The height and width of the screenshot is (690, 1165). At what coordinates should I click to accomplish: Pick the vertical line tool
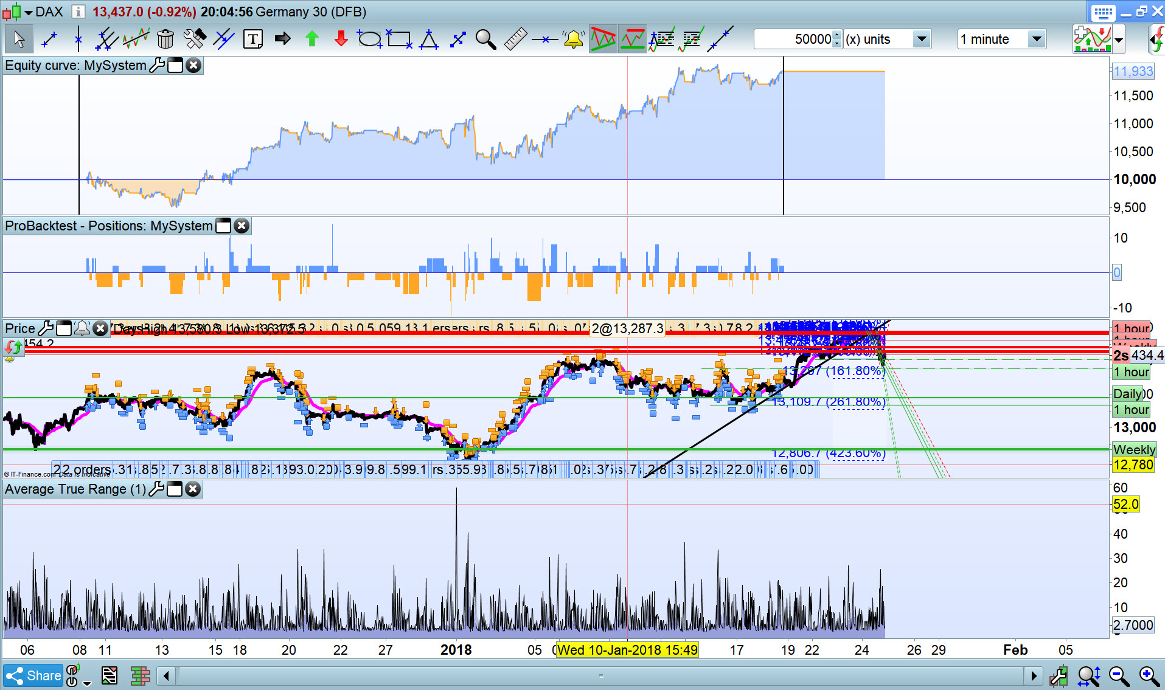pos(78,40)
